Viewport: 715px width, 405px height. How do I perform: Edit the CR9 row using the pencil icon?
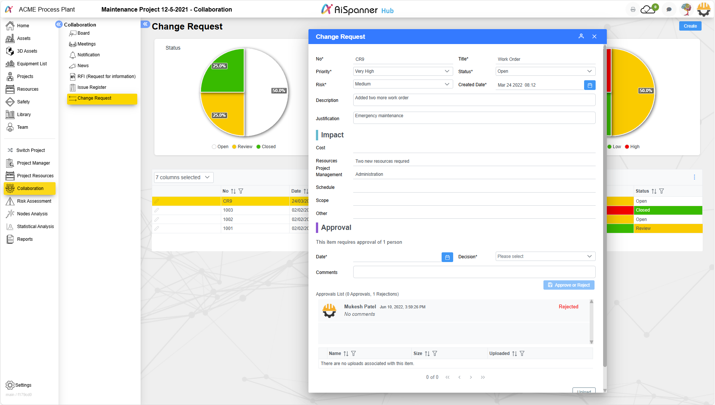157,201
